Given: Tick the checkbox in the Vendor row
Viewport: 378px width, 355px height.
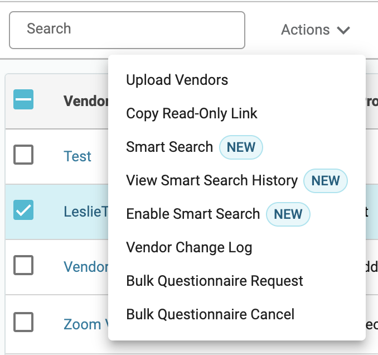Looking at the screenshot, I should (23, 265).
